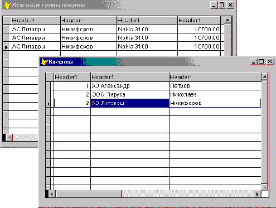Click 10700.00 in the third row of Итоговые суммы
This screenshot has width=276, height=208.
click(199, 46)
